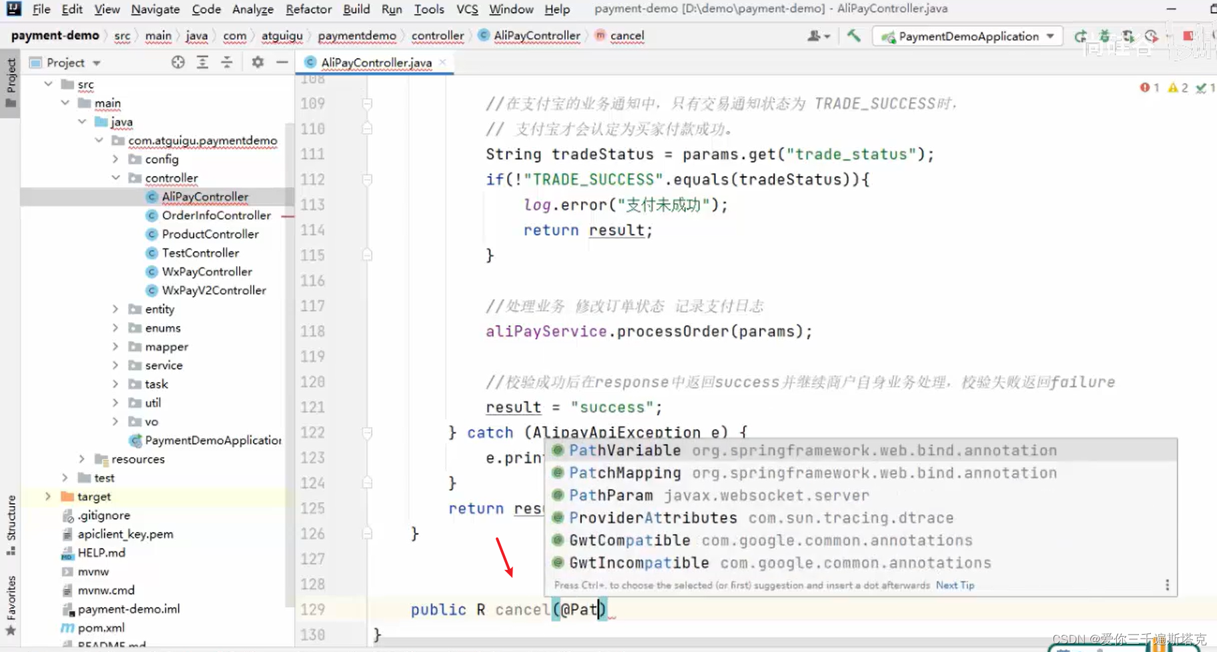1217x652 pixels.
Task: Select apiclient_key.pem file
Action: pyautogui.click(x=125, y=534)
